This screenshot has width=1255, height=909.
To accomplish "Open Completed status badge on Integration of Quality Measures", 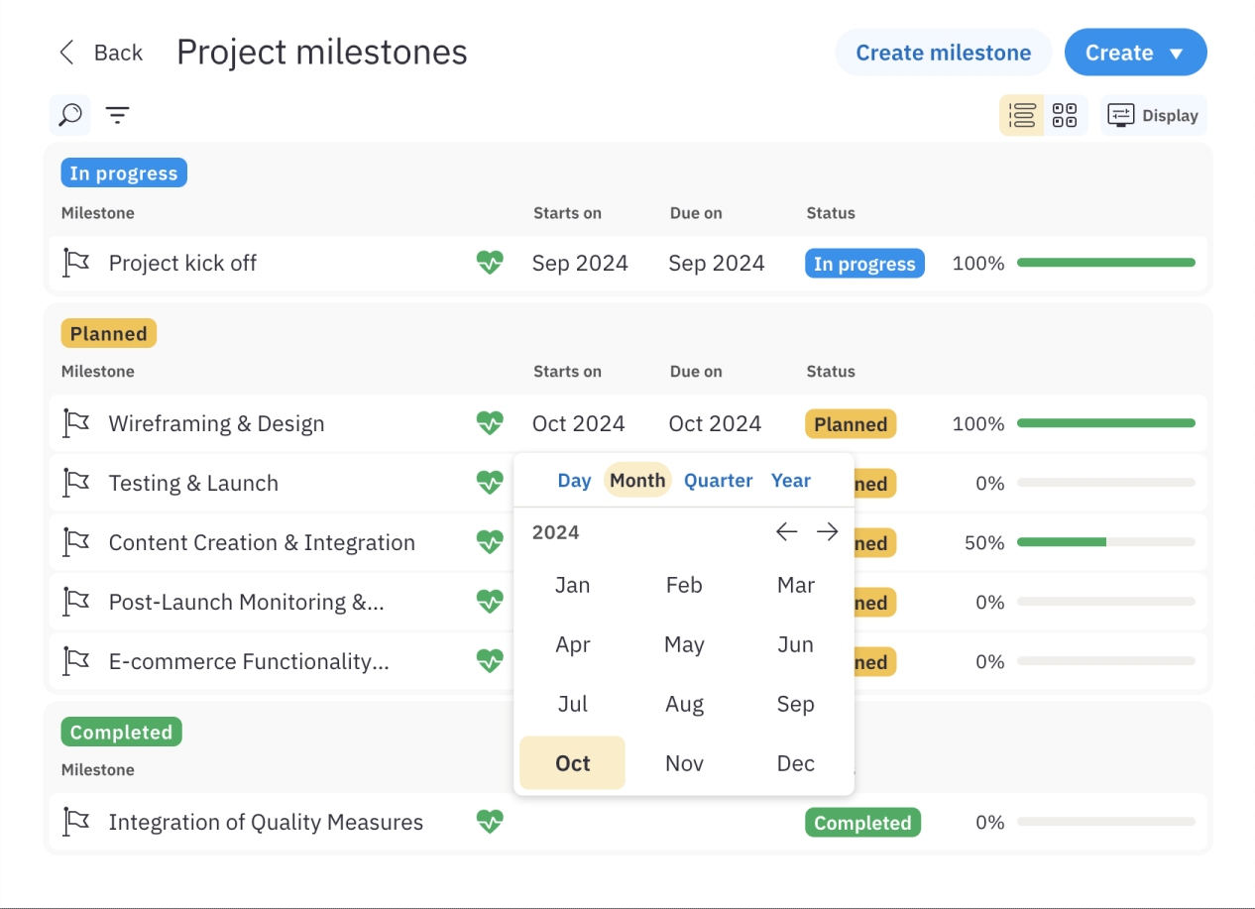I will click(x=862, y=823).
